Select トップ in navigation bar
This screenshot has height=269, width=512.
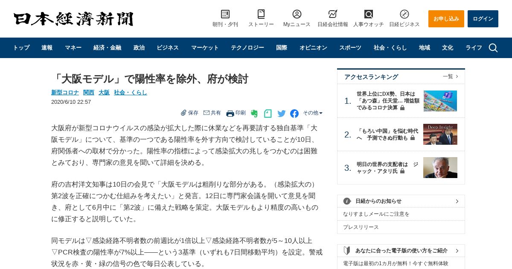(x=21, y=48)
